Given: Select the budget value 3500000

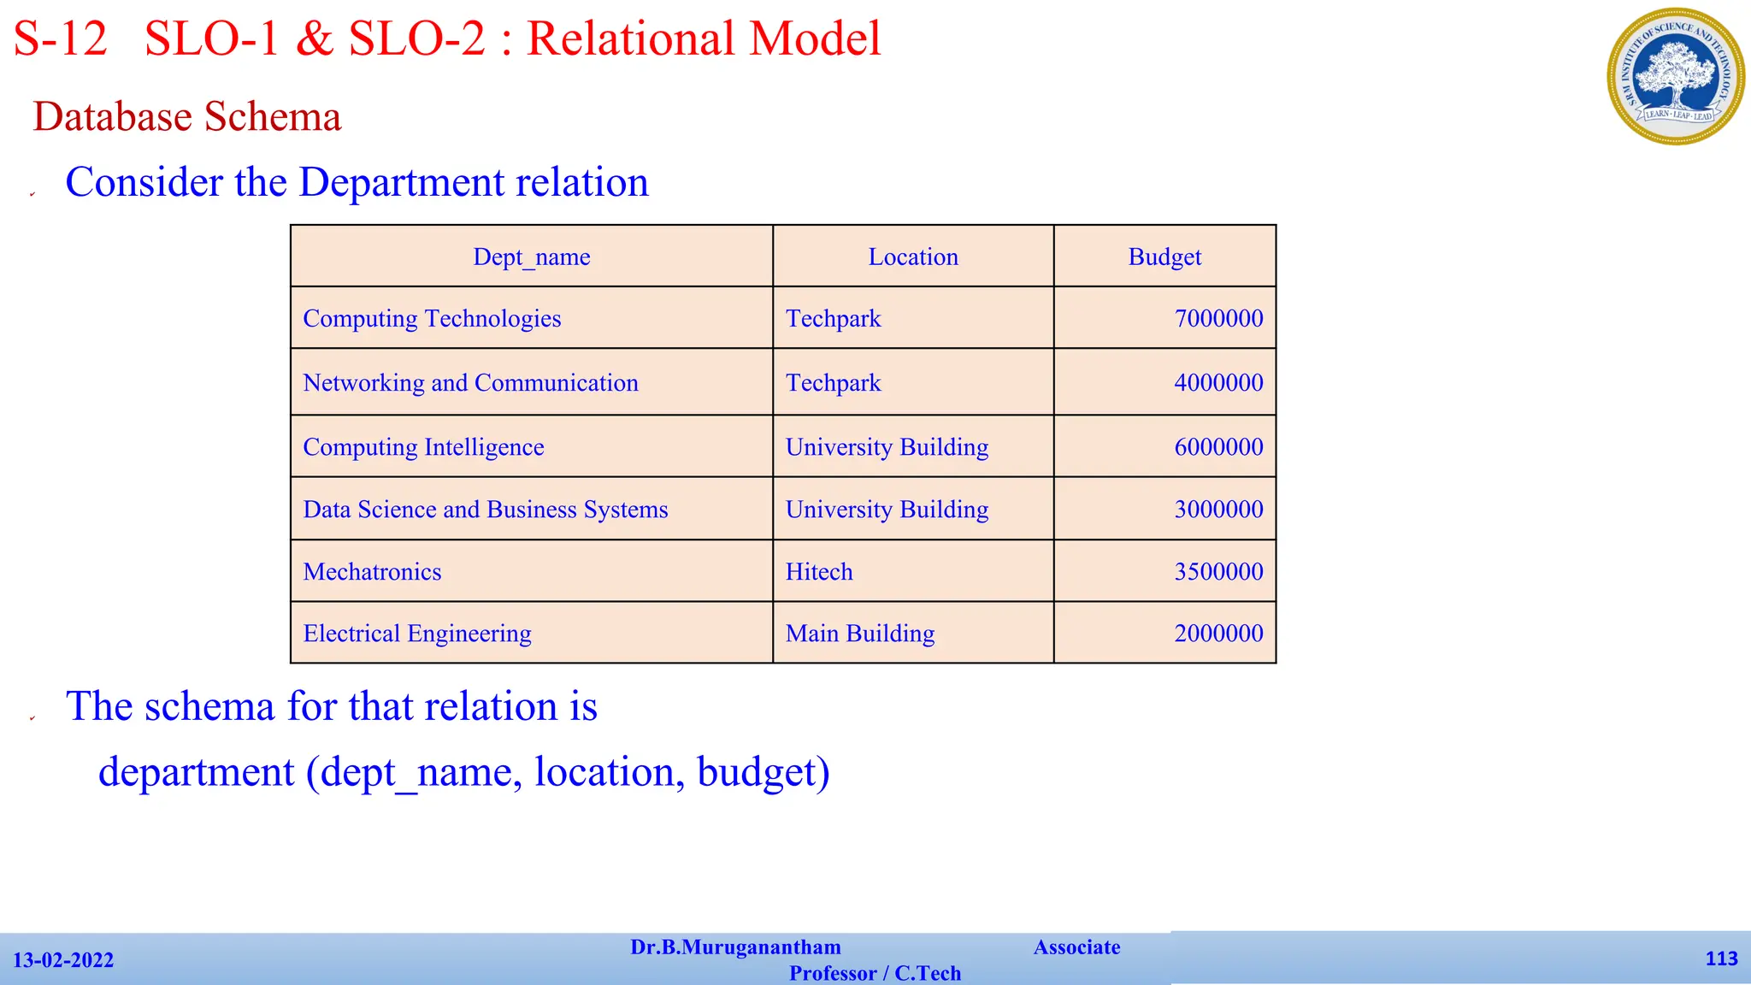Looking at the screenshot, I should [1218, 571].
